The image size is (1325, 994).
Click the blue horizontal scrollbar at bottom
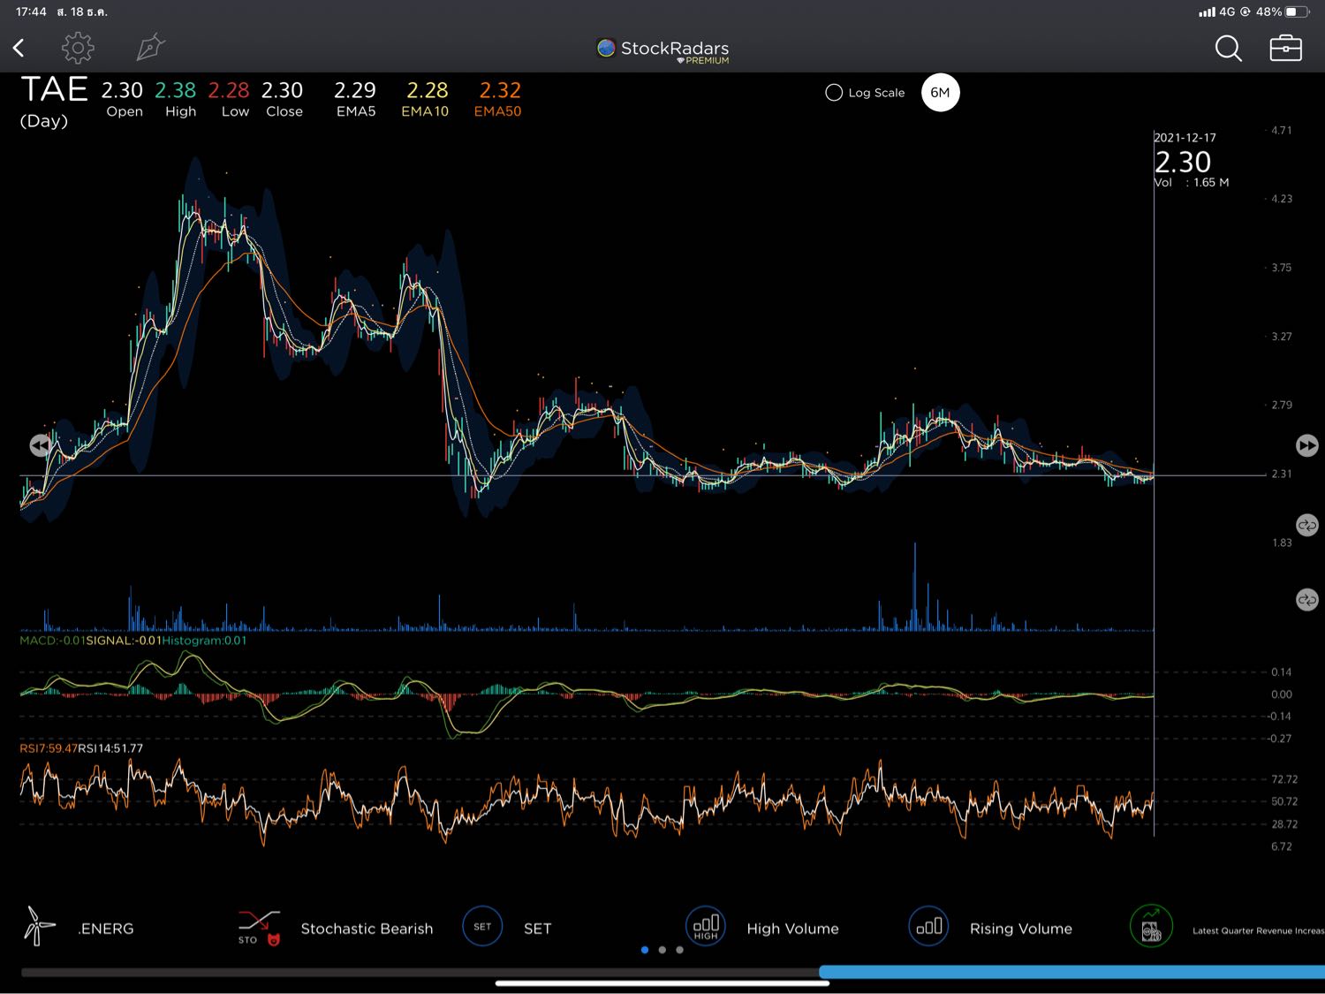[x=1071, y=972]
